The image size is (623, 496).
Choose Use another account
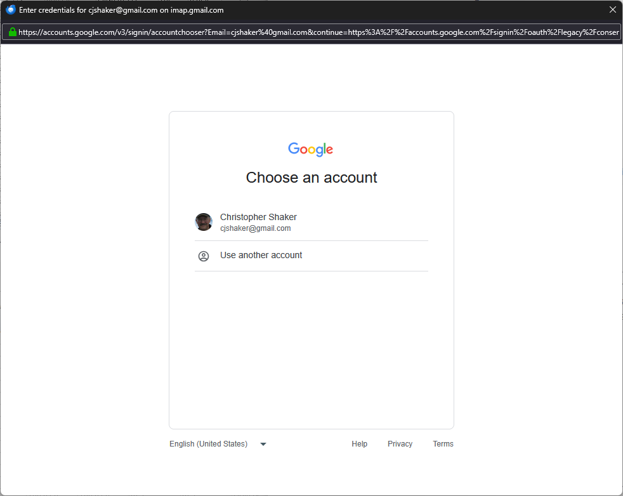pos(261,255)
